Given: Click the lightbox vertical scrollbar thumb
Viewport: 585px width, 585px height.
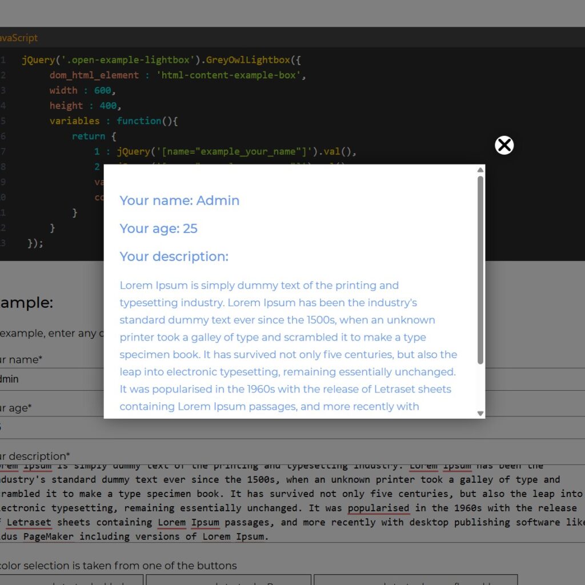Looking at the screenshot, I should (x=480, y=270).
